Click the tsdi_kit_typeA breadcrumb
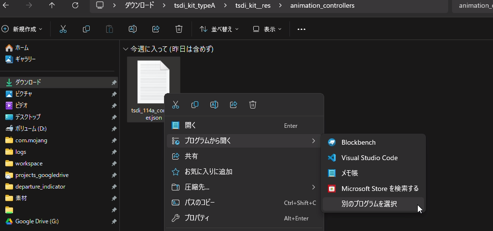 click(195, 6)
